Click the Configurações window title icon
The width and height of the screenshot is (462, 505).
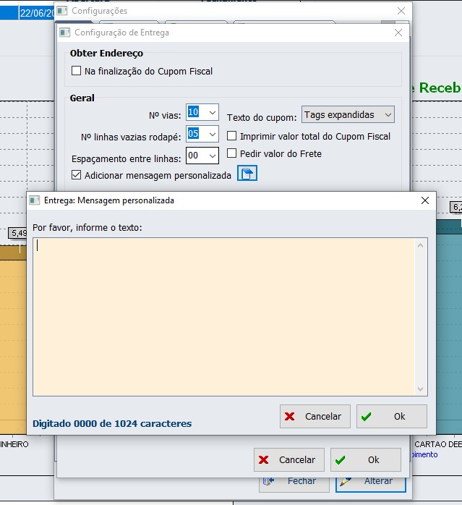point(62,11)
